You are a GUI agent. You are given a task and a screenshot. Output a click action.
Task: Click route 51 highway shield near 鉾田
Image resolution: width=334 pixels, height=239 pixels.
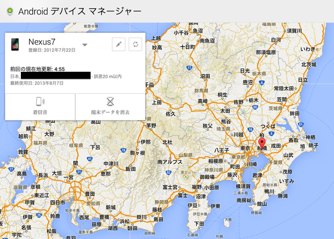click(x=301, y=124)
